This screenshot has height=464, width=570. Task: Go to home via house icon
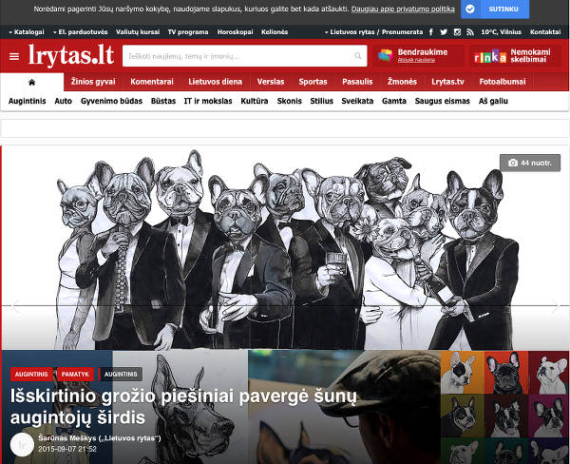click(31, 83)
